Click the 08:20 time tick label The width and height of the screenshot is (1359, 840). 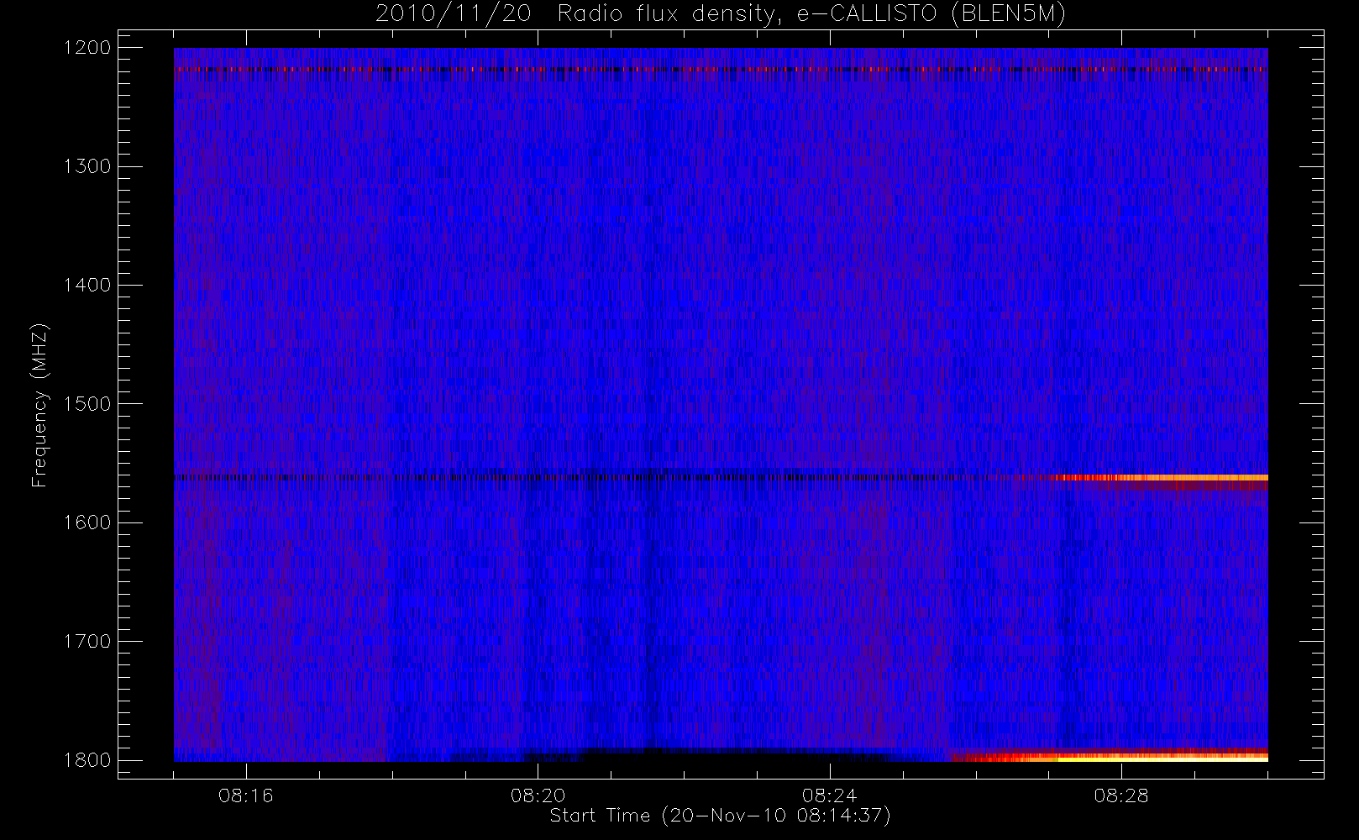point(538,795)
